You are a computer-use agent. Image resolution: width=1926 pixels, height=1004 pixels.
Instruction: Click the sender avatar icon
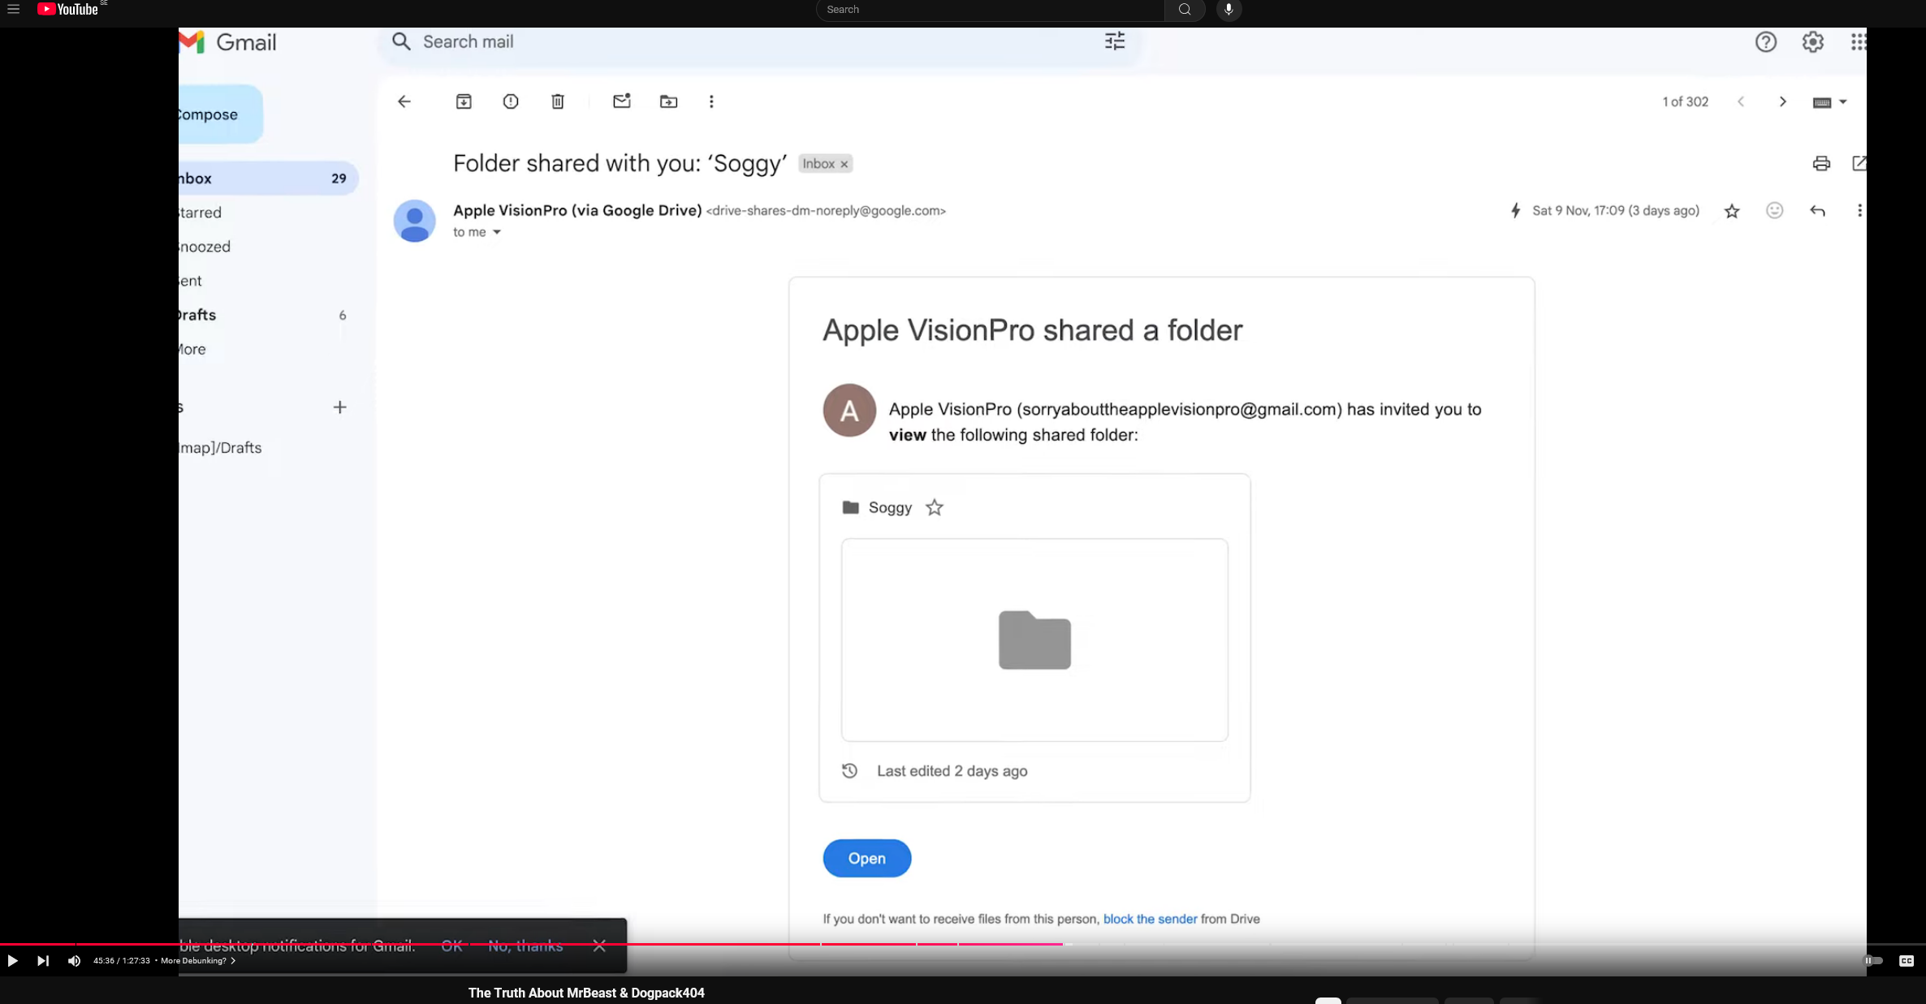click(x=414, y=221)
